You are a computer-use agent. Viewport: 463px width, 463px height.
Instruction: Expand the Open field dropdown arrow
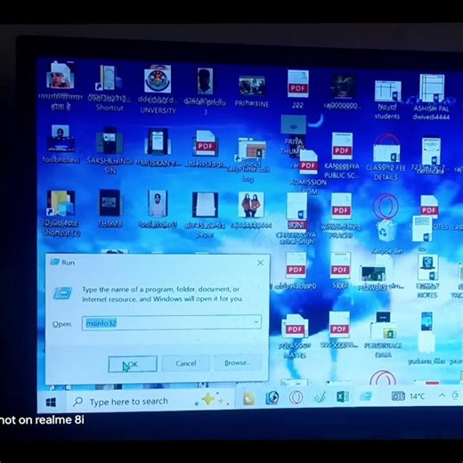(256, 321)
